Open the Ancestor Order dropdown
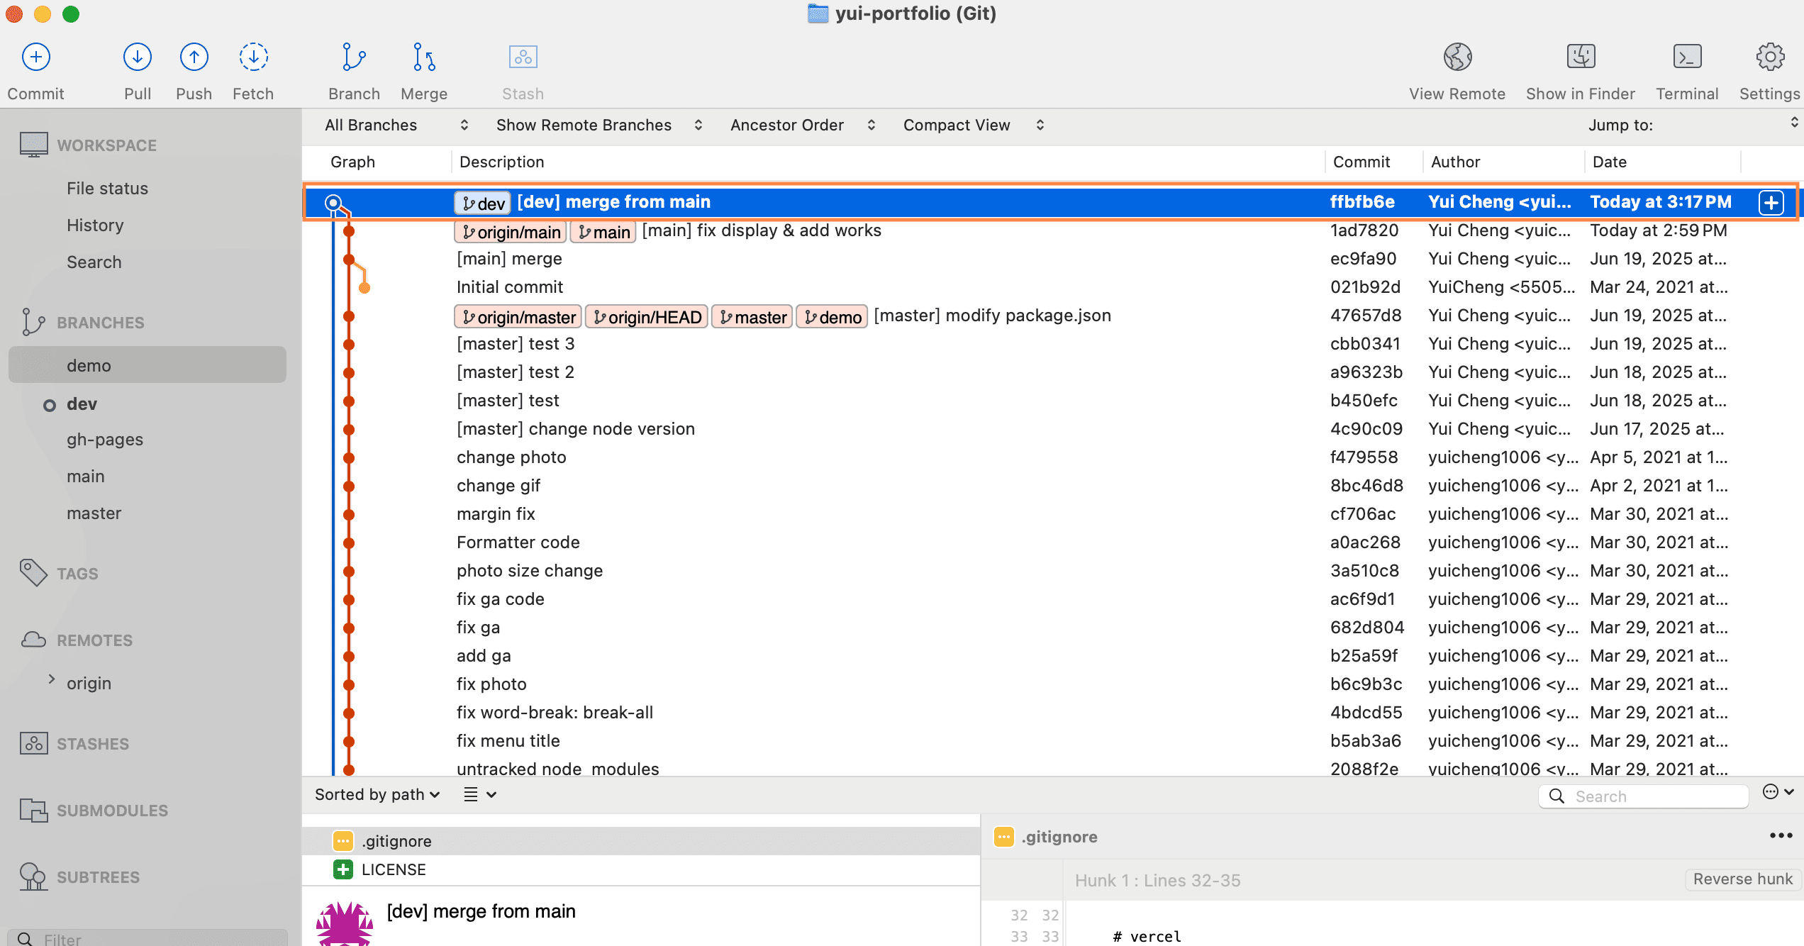The height and width of the screenshot is (946, 1804). click(802, 126)
